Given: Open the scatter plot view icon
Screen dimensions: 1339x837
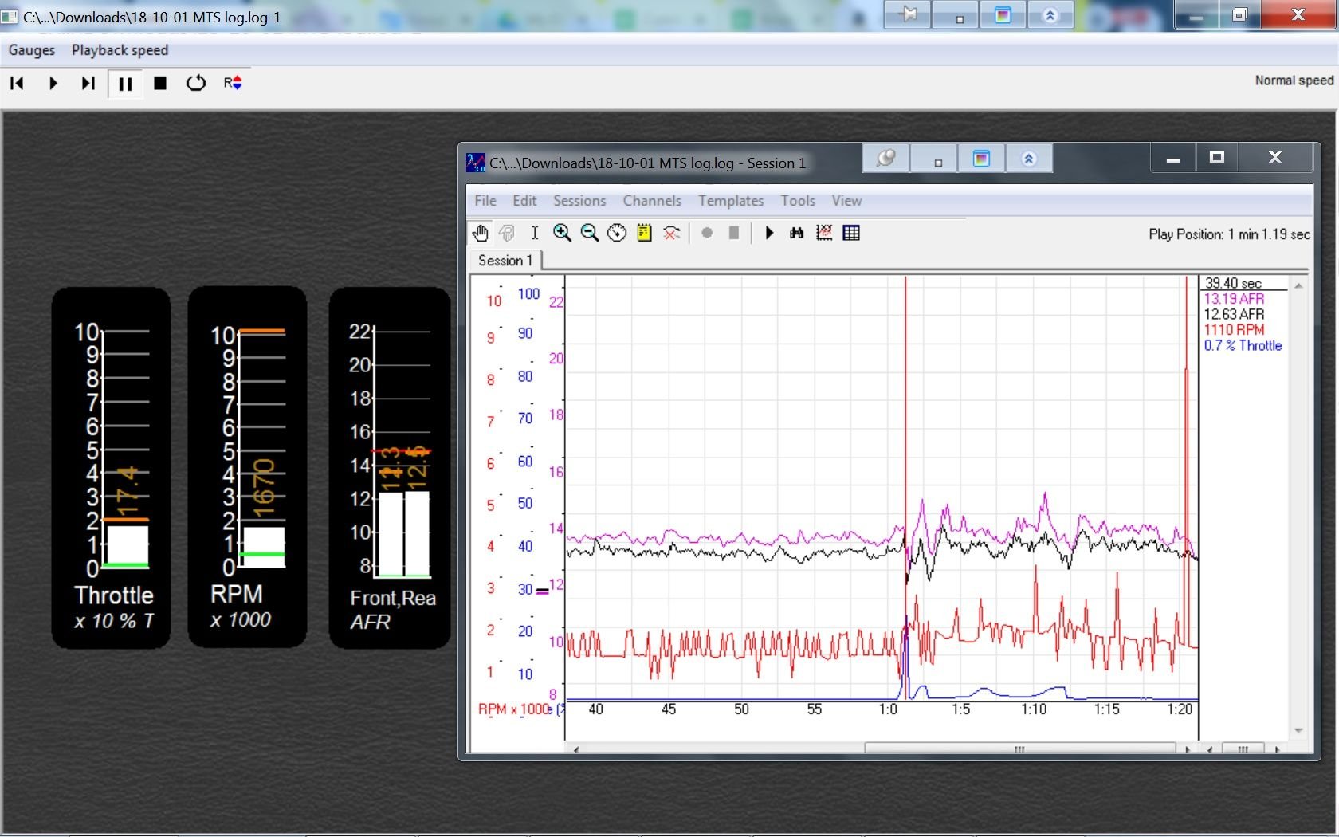Looking at the screenshot, I should click(824, 233).
